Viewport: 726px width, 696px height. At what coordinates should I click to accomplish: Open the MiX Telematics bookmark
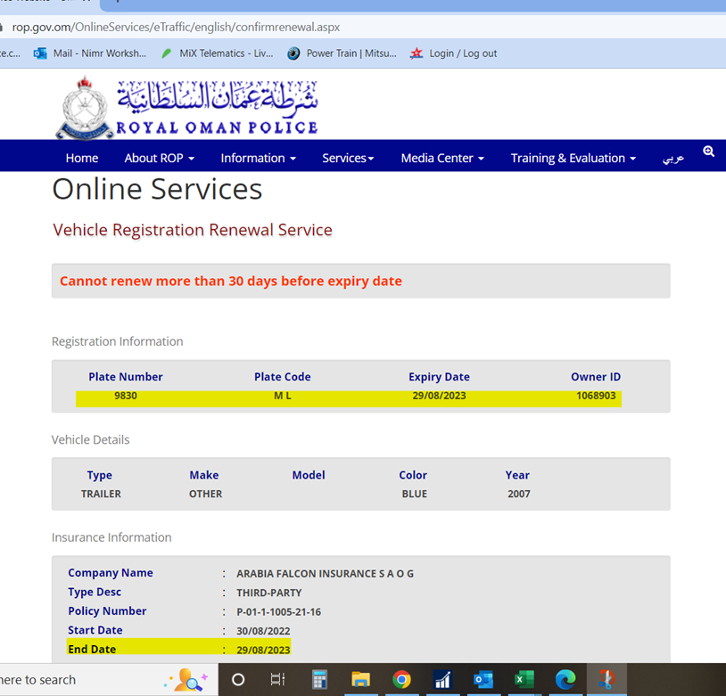217,53
